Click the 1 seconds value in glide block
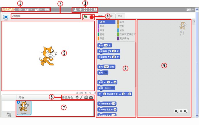 [105, 94]
